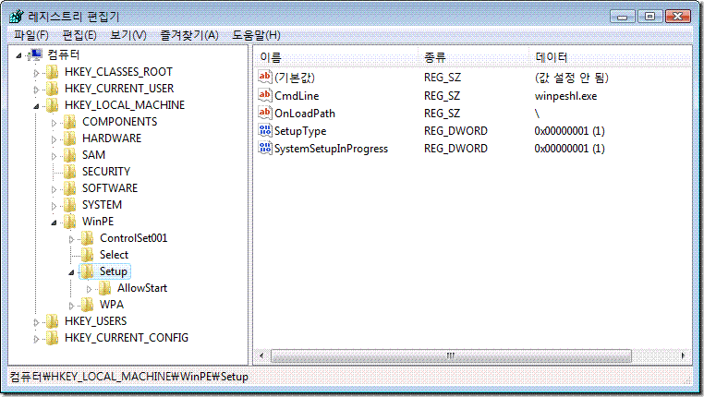
Task: Select SECURITY key label
Action: (x=106, y=172)
